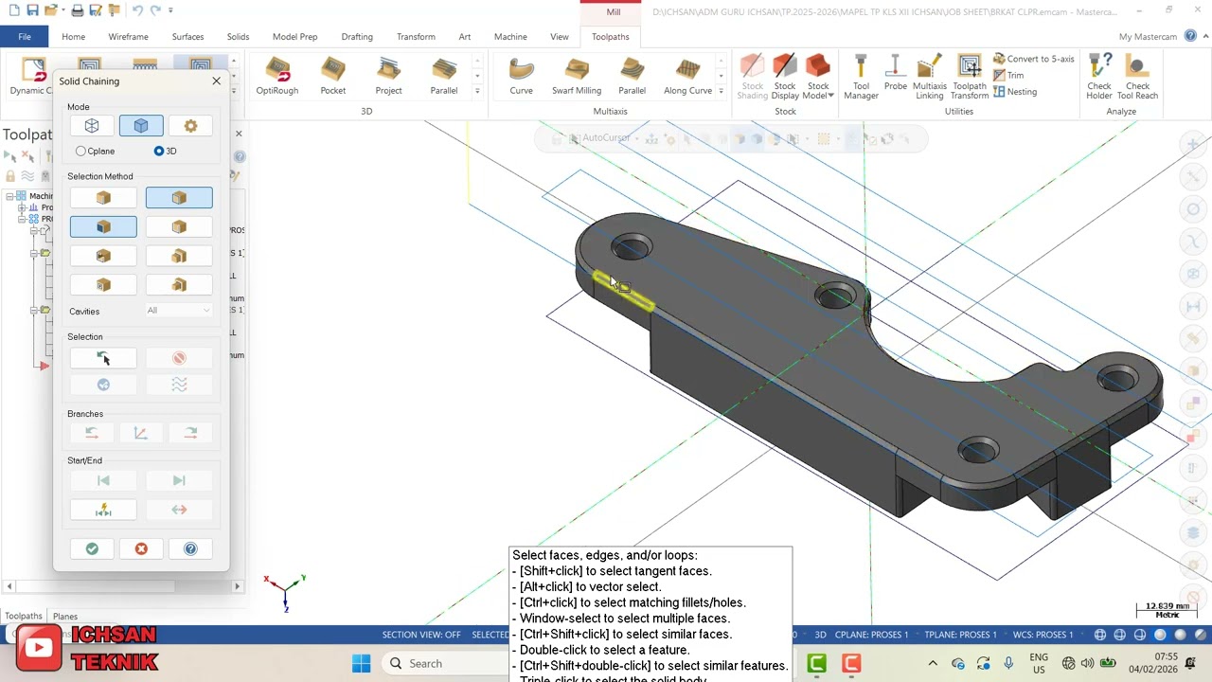Click the Select arrow button under Selection
Viewport: 1212px width, 682px height.
[103, 358]
